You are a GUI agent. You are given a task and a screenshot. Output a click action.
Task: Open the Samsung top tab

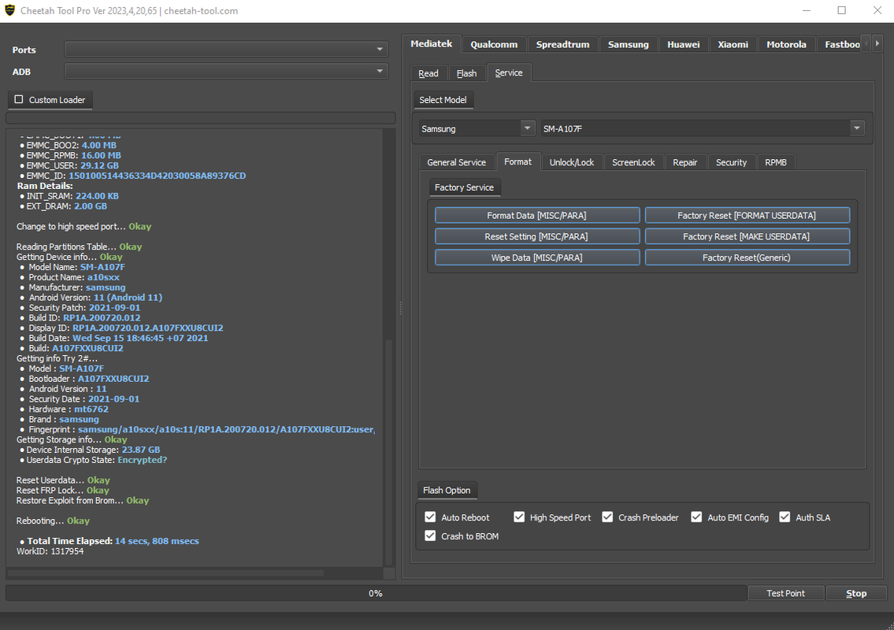pos(628,44)
